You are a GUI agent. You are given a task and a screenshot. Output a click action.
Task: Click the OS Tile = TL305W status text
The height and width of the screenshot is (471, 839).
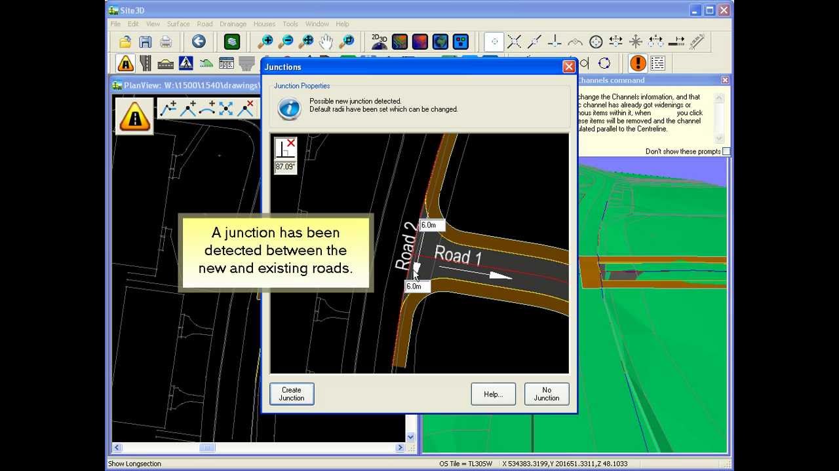[466, 464]
